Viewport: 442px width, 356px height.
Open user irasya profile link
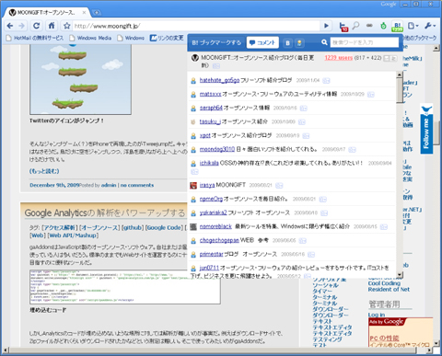207,185
